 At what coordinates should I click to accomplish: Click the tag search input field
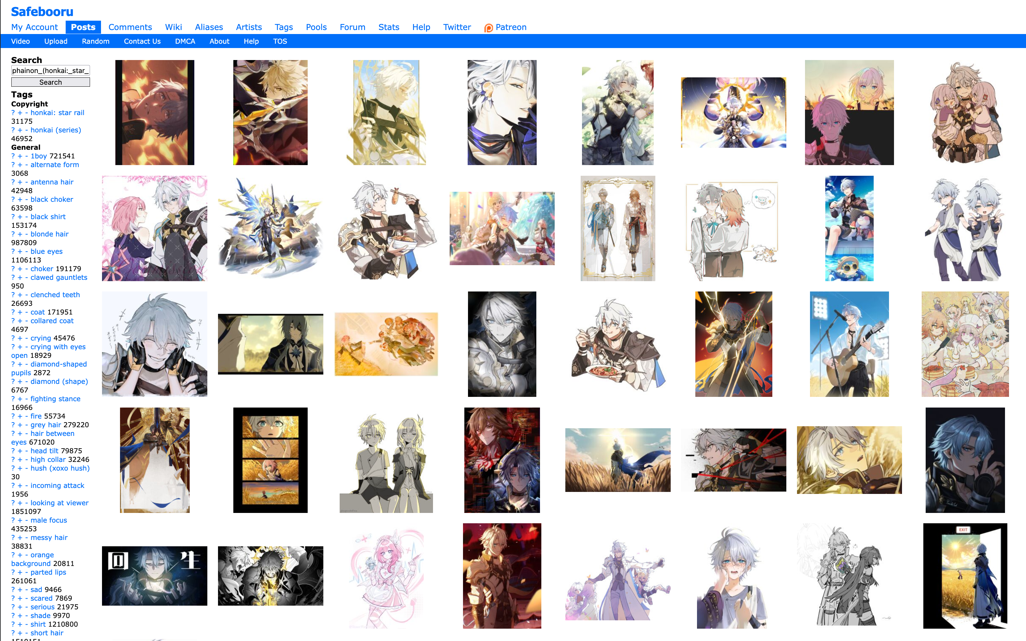pyautogui.click(x=50, y=70)
